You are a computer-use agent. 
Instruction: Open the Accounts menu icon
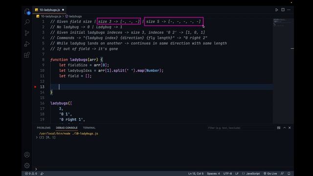(27, 154)
